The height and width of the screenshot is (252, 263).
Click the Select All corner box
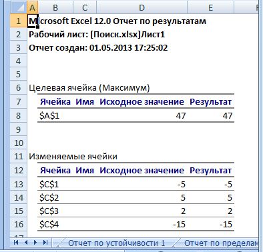coord(19,8)
